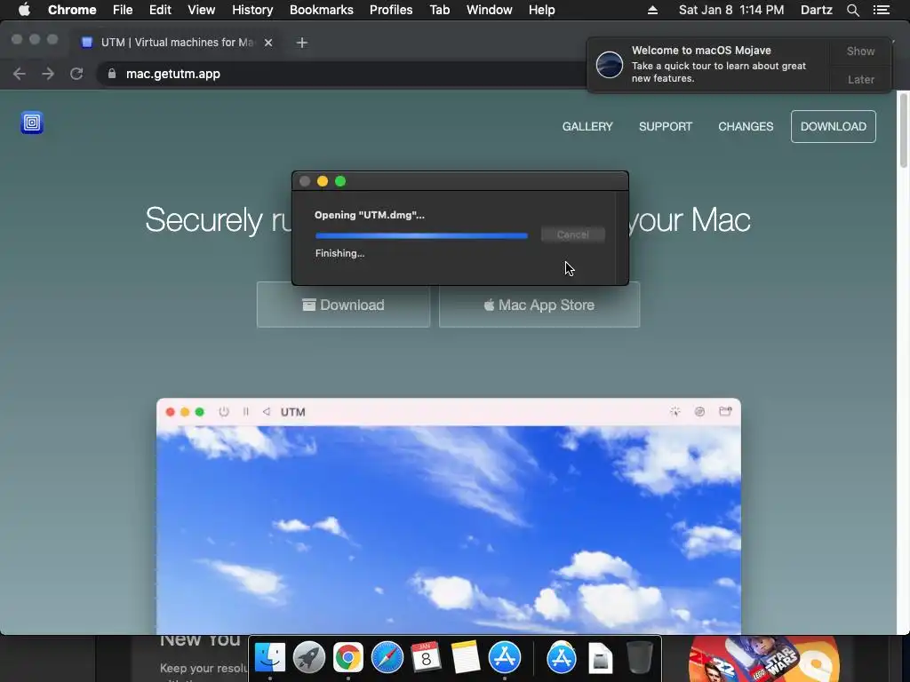Go back with Chrome's back arrow

20,74
